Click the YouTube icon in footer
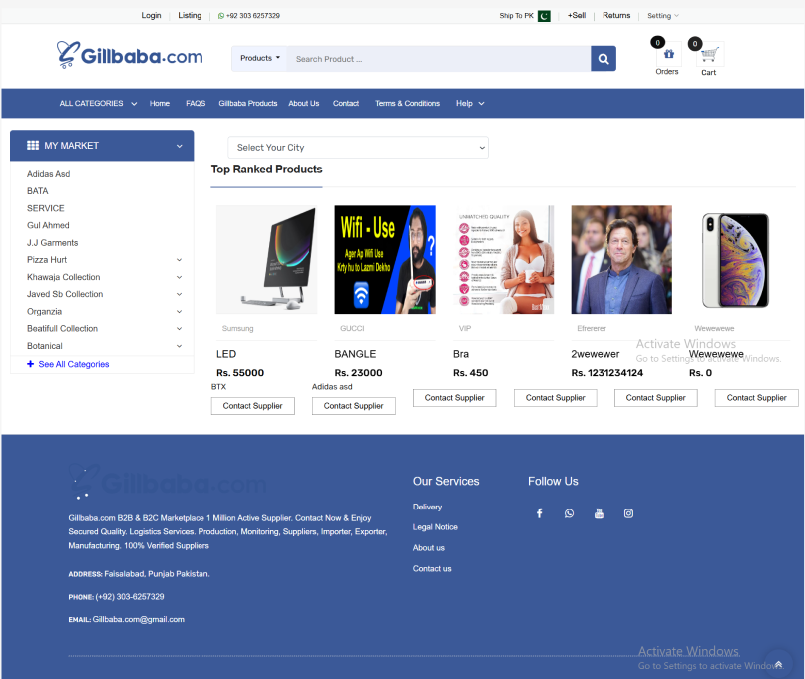 click(x=599, y=513)
